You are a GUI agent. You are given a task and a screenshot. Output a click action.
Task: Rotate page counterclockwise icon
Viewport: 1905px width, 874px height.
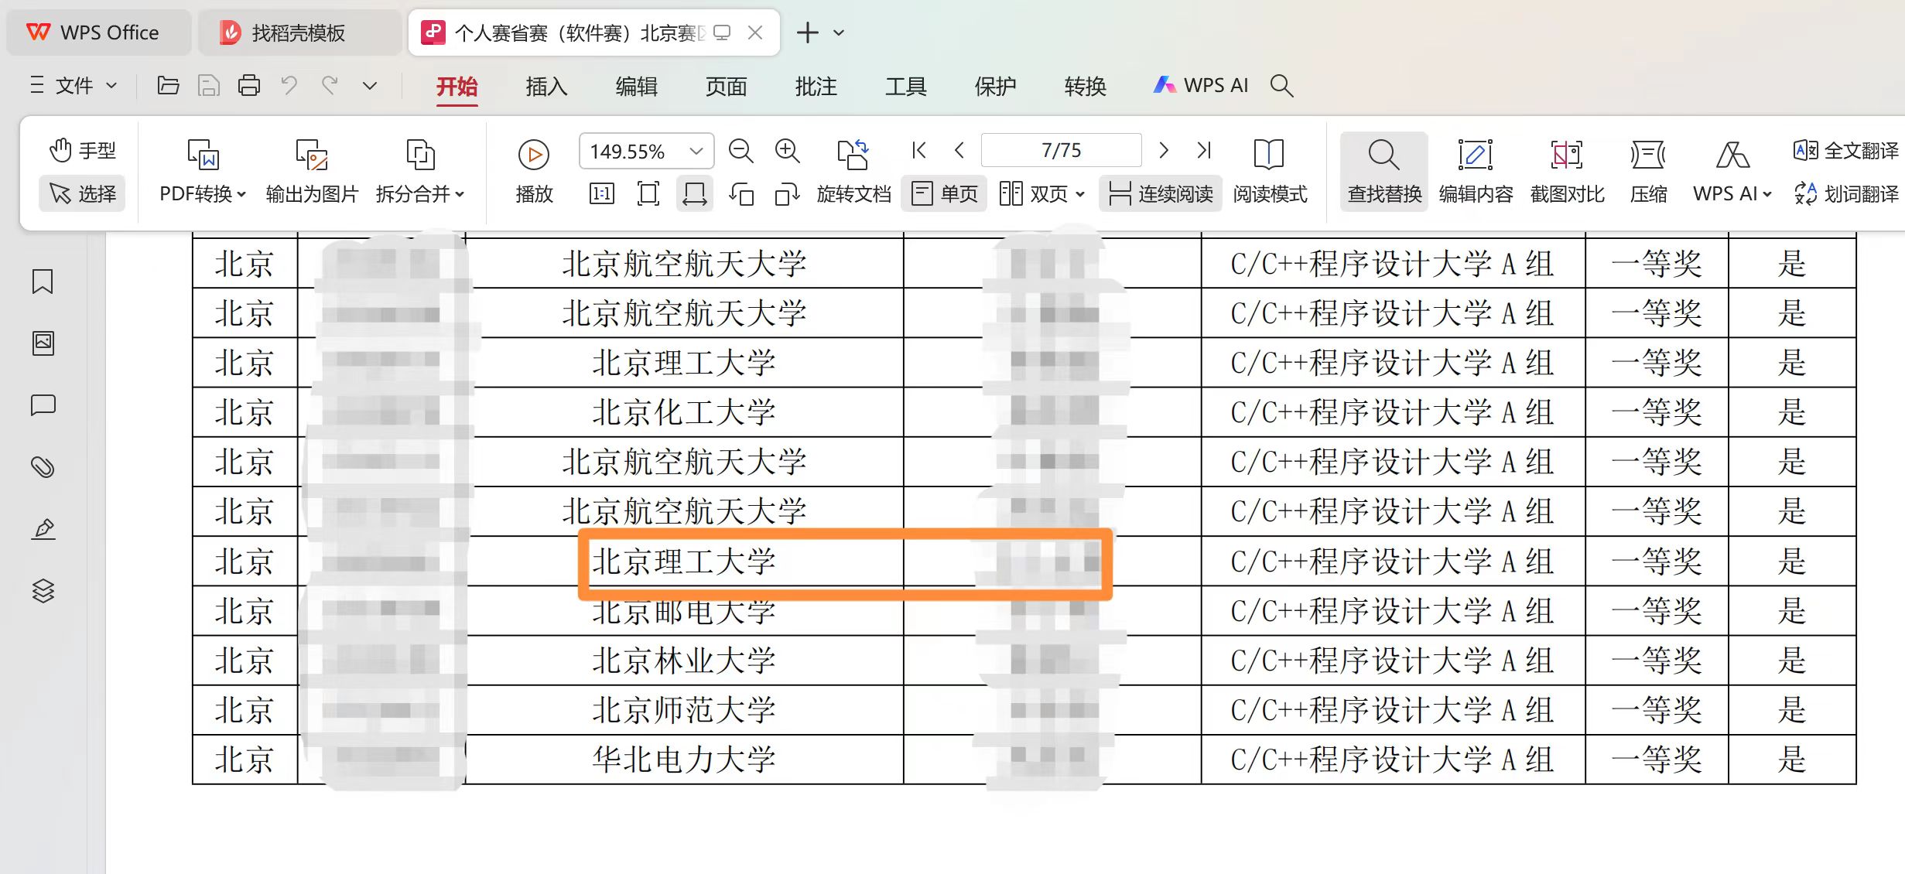tap(741, 194)
